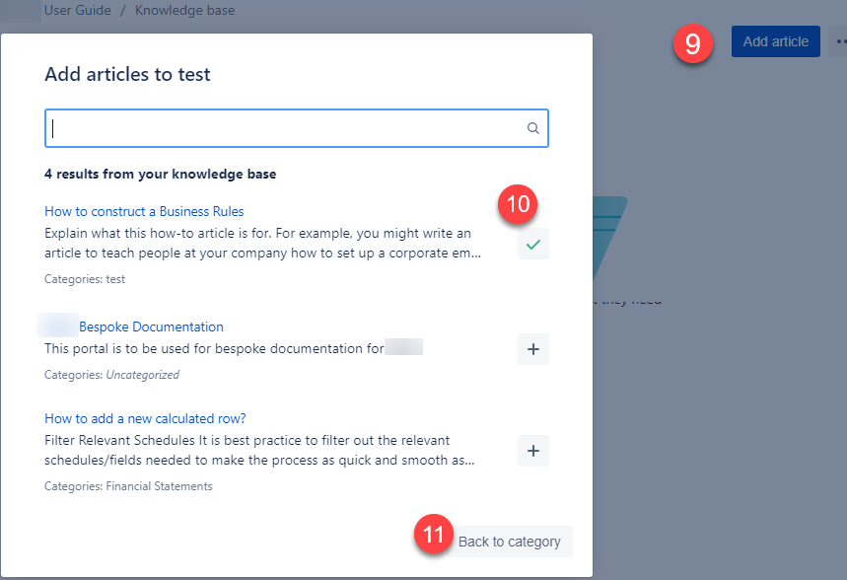Click the red step 11 marker
Image resolution: width=847 pixels, height=580 pixels.
click(434, 534)
